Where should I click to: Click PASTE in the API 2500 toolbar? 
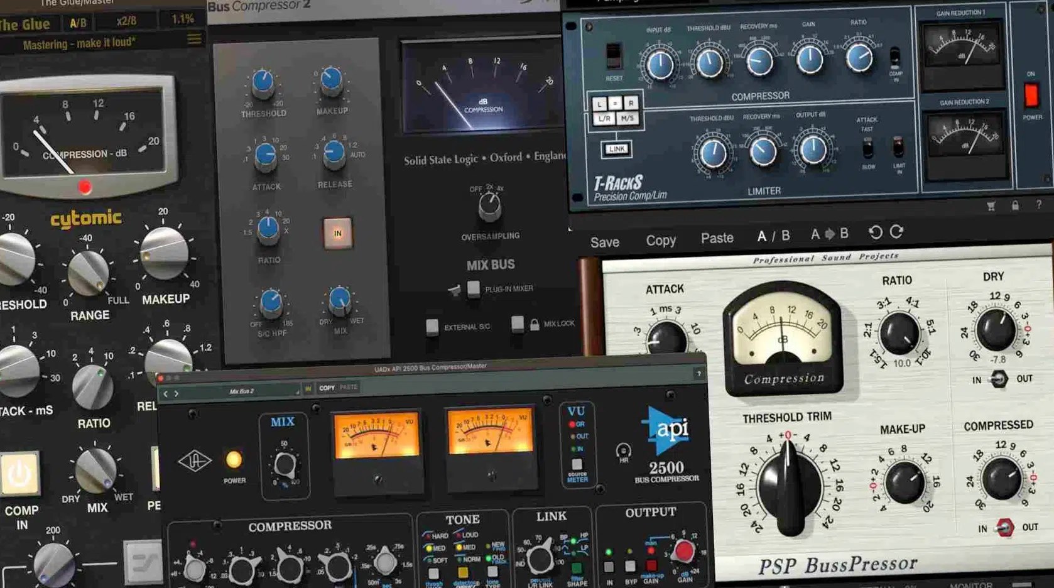coord(348,388)
